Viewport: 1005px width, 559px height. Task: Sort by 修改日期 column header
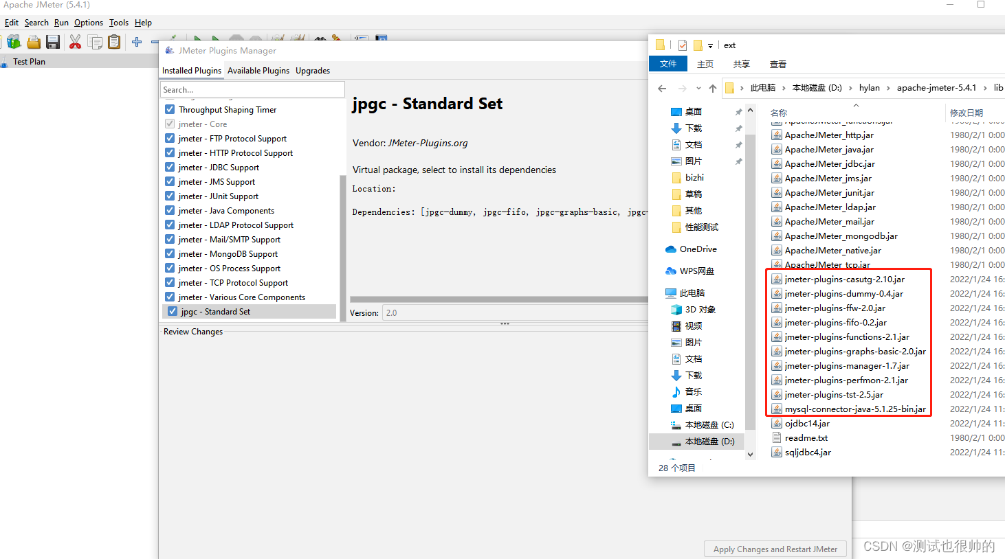967,113
